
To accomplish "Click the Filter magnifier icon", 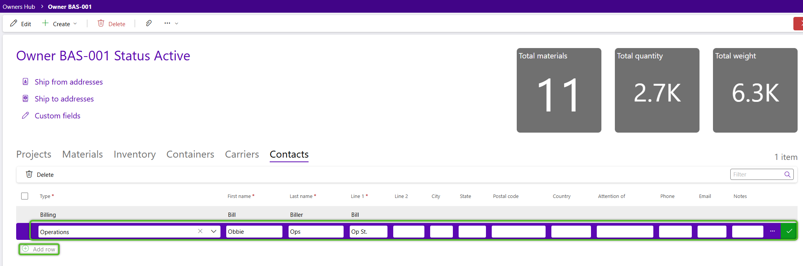I will 788,175.
